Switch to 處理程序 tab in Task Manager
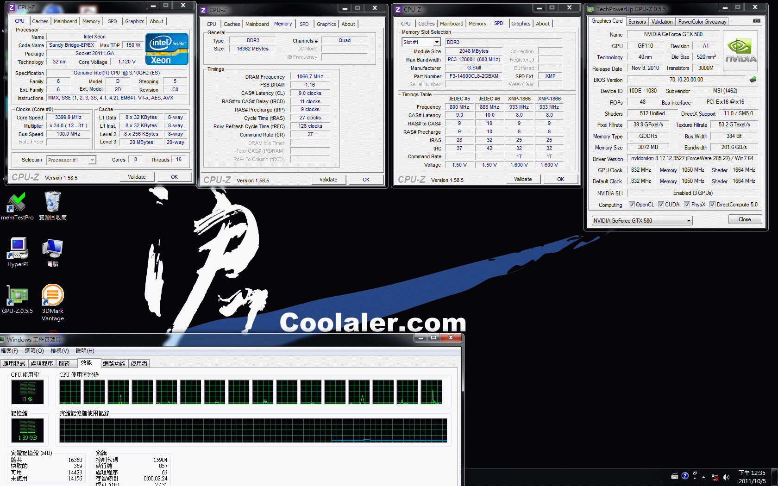778x486 pixels. [x=42, y=364]
